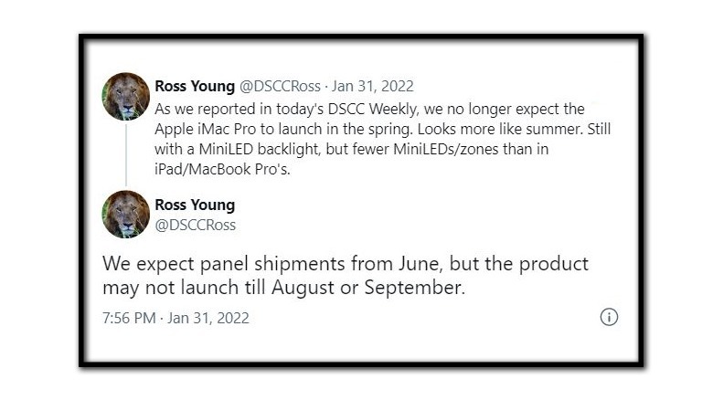
Task: Click the info circle icon on tweet
Action: coord(609,317)
